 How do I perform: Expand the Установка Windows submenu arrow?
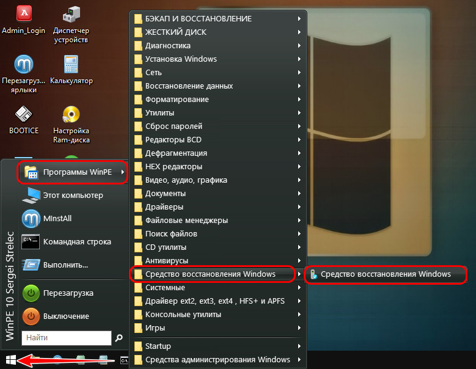click(x=299, y=59)
